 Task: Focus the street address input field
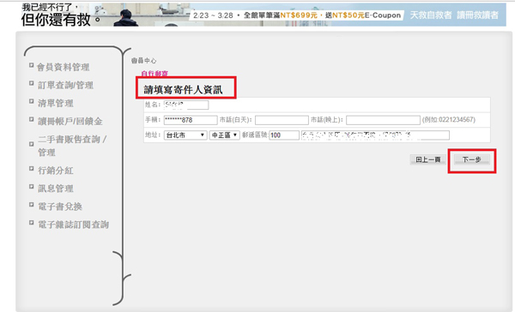375,135
